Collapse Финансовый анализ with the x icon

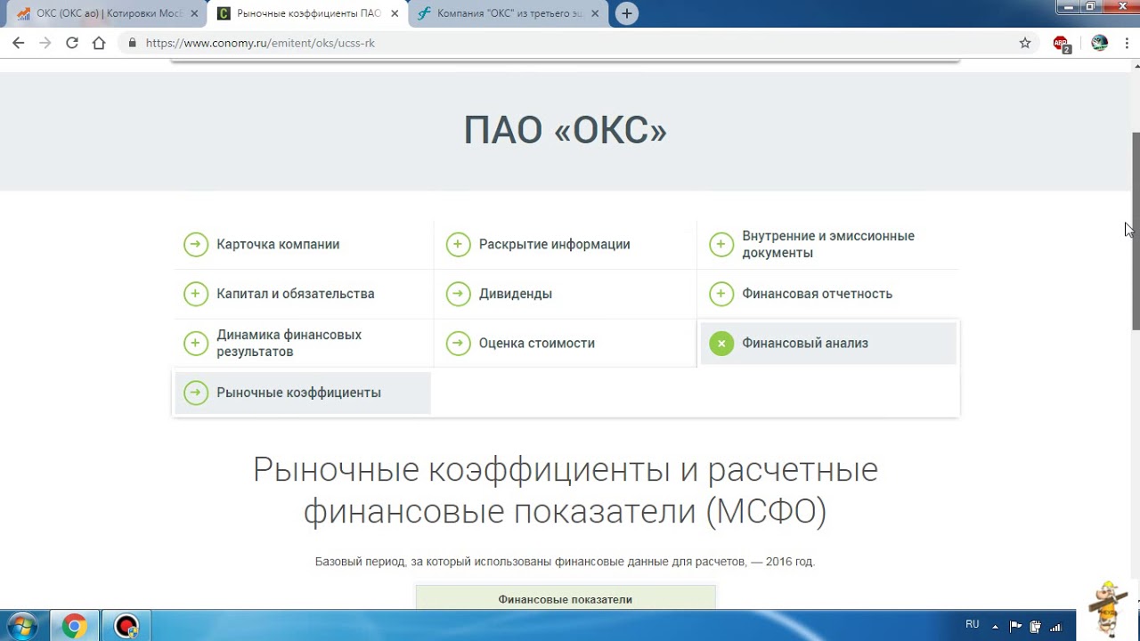click(721, 343)
